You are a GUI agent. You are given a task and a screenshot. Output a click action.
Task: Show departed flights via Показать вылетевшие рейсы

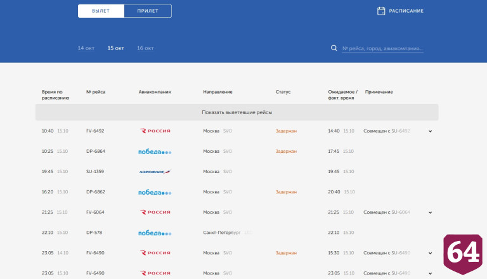point(237,112)
